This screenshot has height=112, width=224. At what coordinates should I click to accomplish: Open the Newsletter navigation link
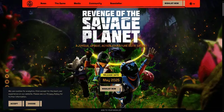[x=116, y=3]
